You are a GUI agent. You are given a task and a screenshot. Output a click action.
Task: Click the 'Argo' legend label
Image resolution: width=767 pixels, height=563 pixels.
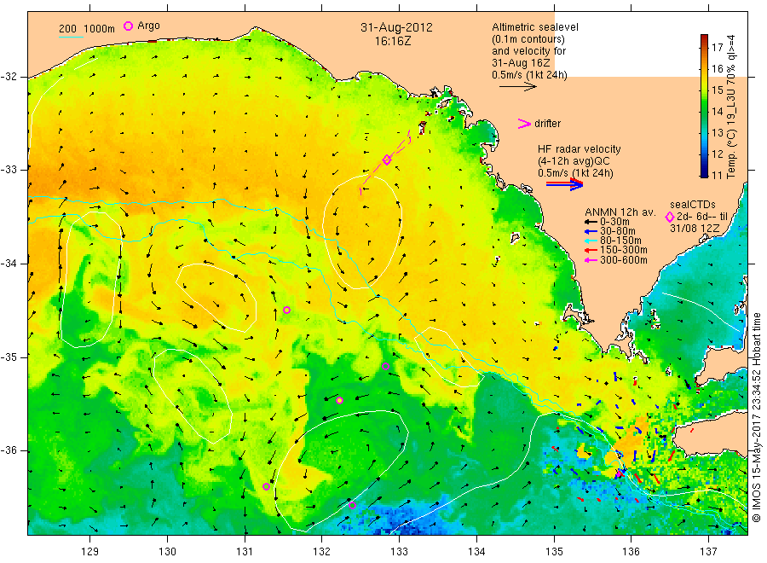point(148,26)
